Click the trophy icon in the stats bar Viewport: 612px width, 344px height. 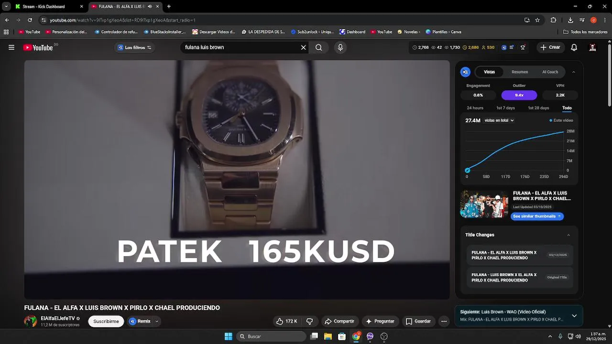pyautogui.click(x=523, y=47)
